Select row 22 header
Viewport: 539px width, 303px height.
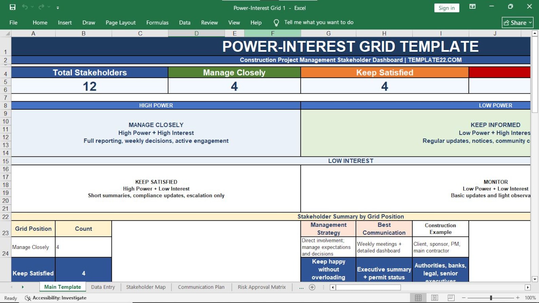click(x=5, y=217)
